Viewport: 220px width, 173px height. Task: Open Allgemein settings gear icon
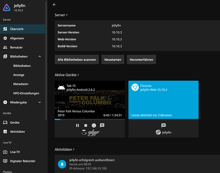pos(5,38)
